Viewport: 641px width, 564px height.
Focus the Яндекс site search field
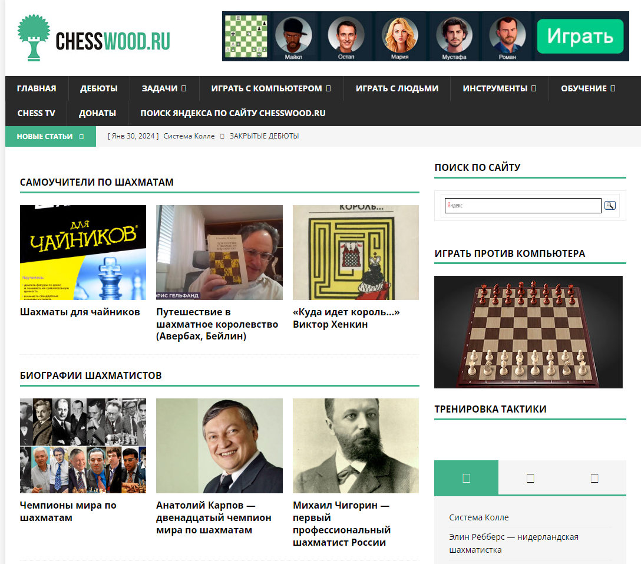click(x=523, y=205)
